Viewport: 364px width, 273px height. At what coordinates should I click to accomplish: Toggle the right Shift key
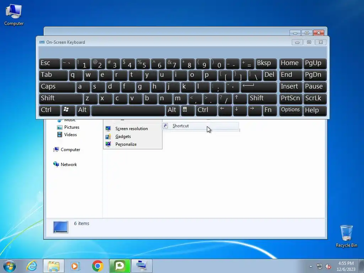click(x=262, y=99)
